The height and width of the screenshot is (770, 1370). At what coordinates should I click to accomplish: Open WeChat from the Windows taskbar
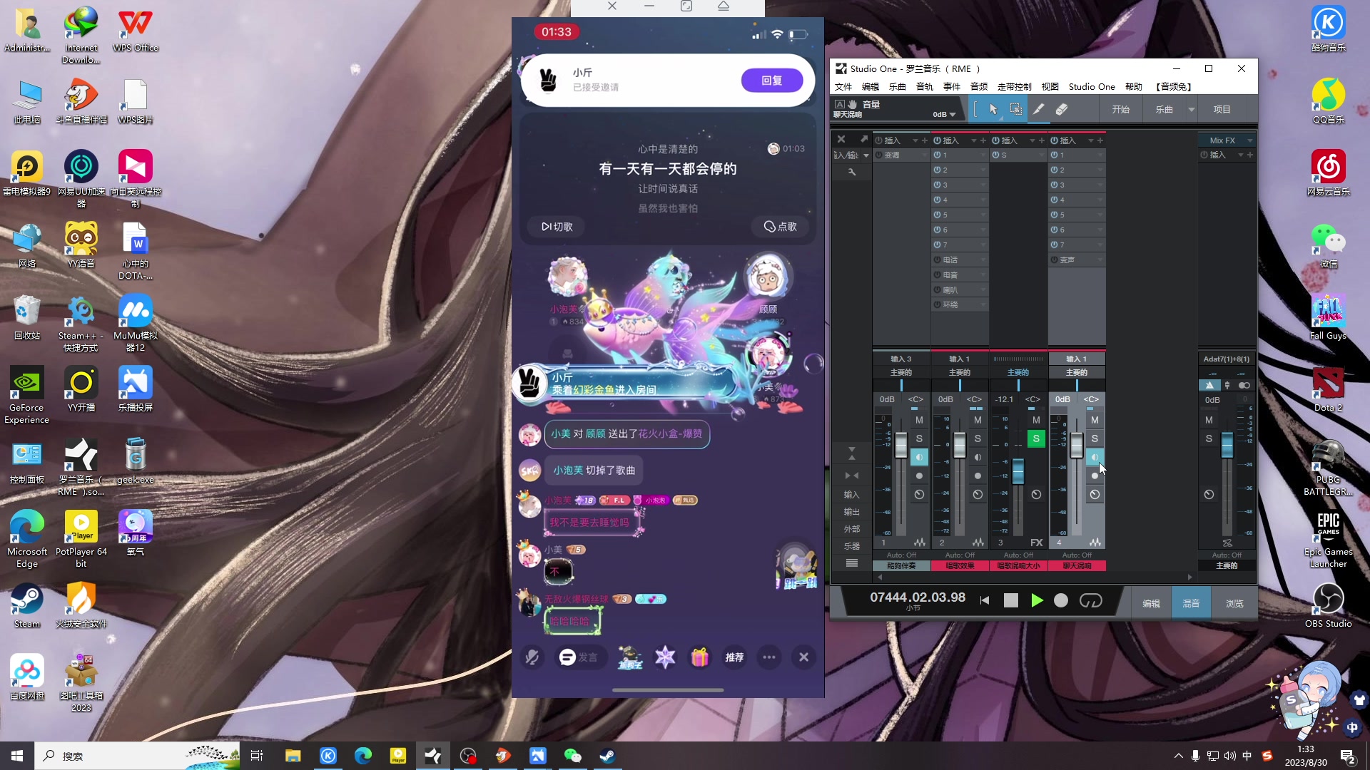coord(572,756)
